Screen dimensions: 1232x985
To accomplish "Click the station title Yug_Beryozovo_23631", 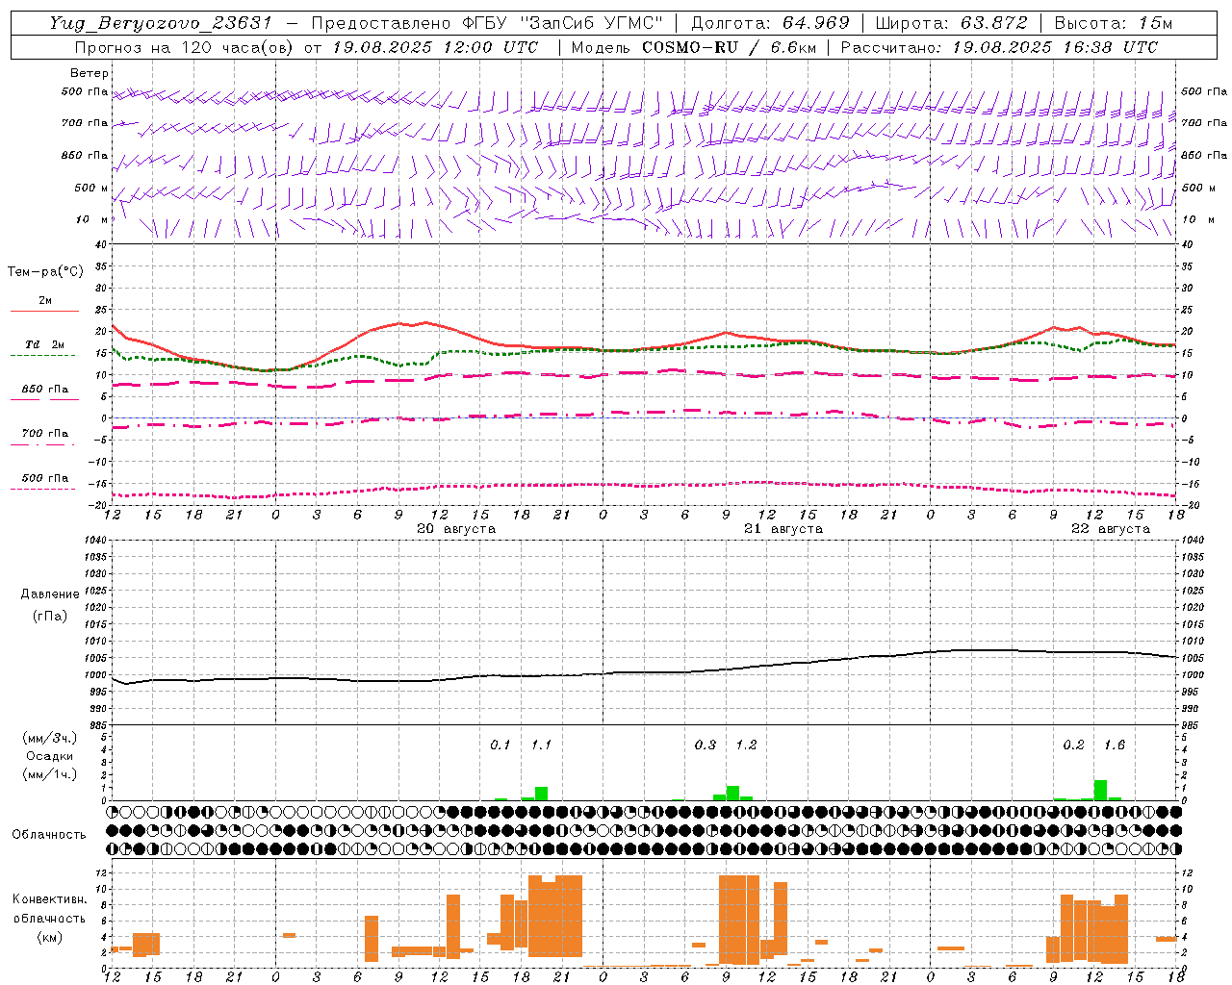I will tap(161, 22).
